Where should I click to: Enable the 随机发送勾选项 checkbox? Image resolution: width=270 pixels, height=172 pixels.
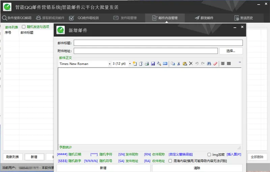(x=24, y=27)
